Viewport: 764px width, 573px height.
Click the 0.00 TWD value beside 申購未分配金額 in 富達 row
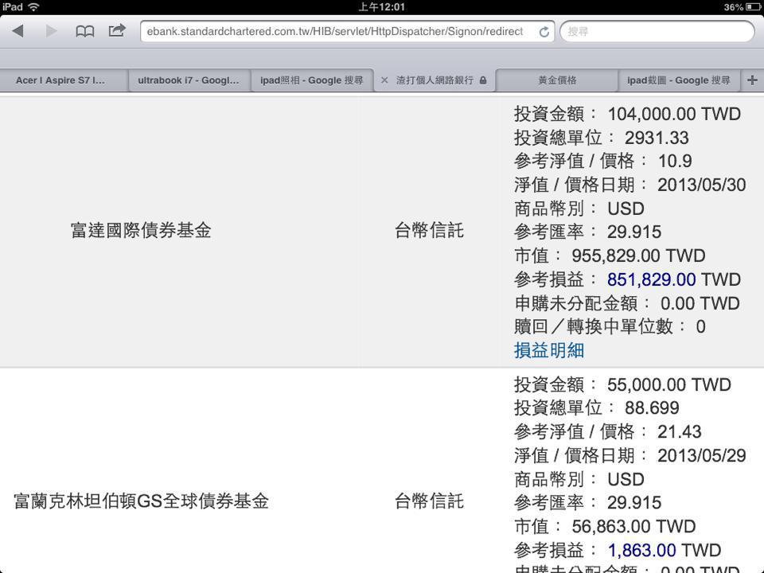point(700,303)
